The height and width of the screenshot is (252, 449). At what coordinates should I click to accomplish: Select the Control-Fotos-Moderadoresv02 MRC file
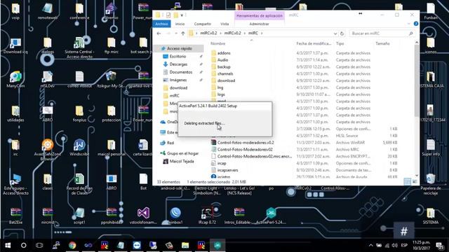click(245, 149)
